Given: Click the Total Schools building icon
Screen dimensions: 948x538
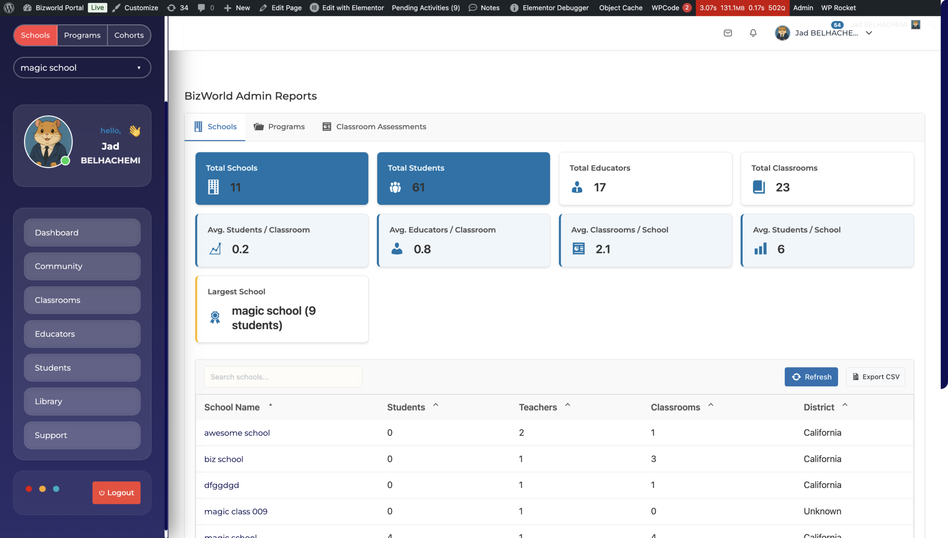Looking at the screenshot, I should [x=213, y=187].
